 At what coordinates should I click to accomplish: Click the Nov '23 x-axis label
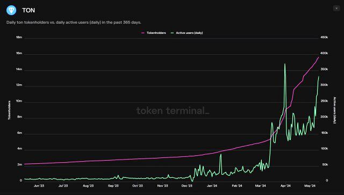tap(162, 186)
